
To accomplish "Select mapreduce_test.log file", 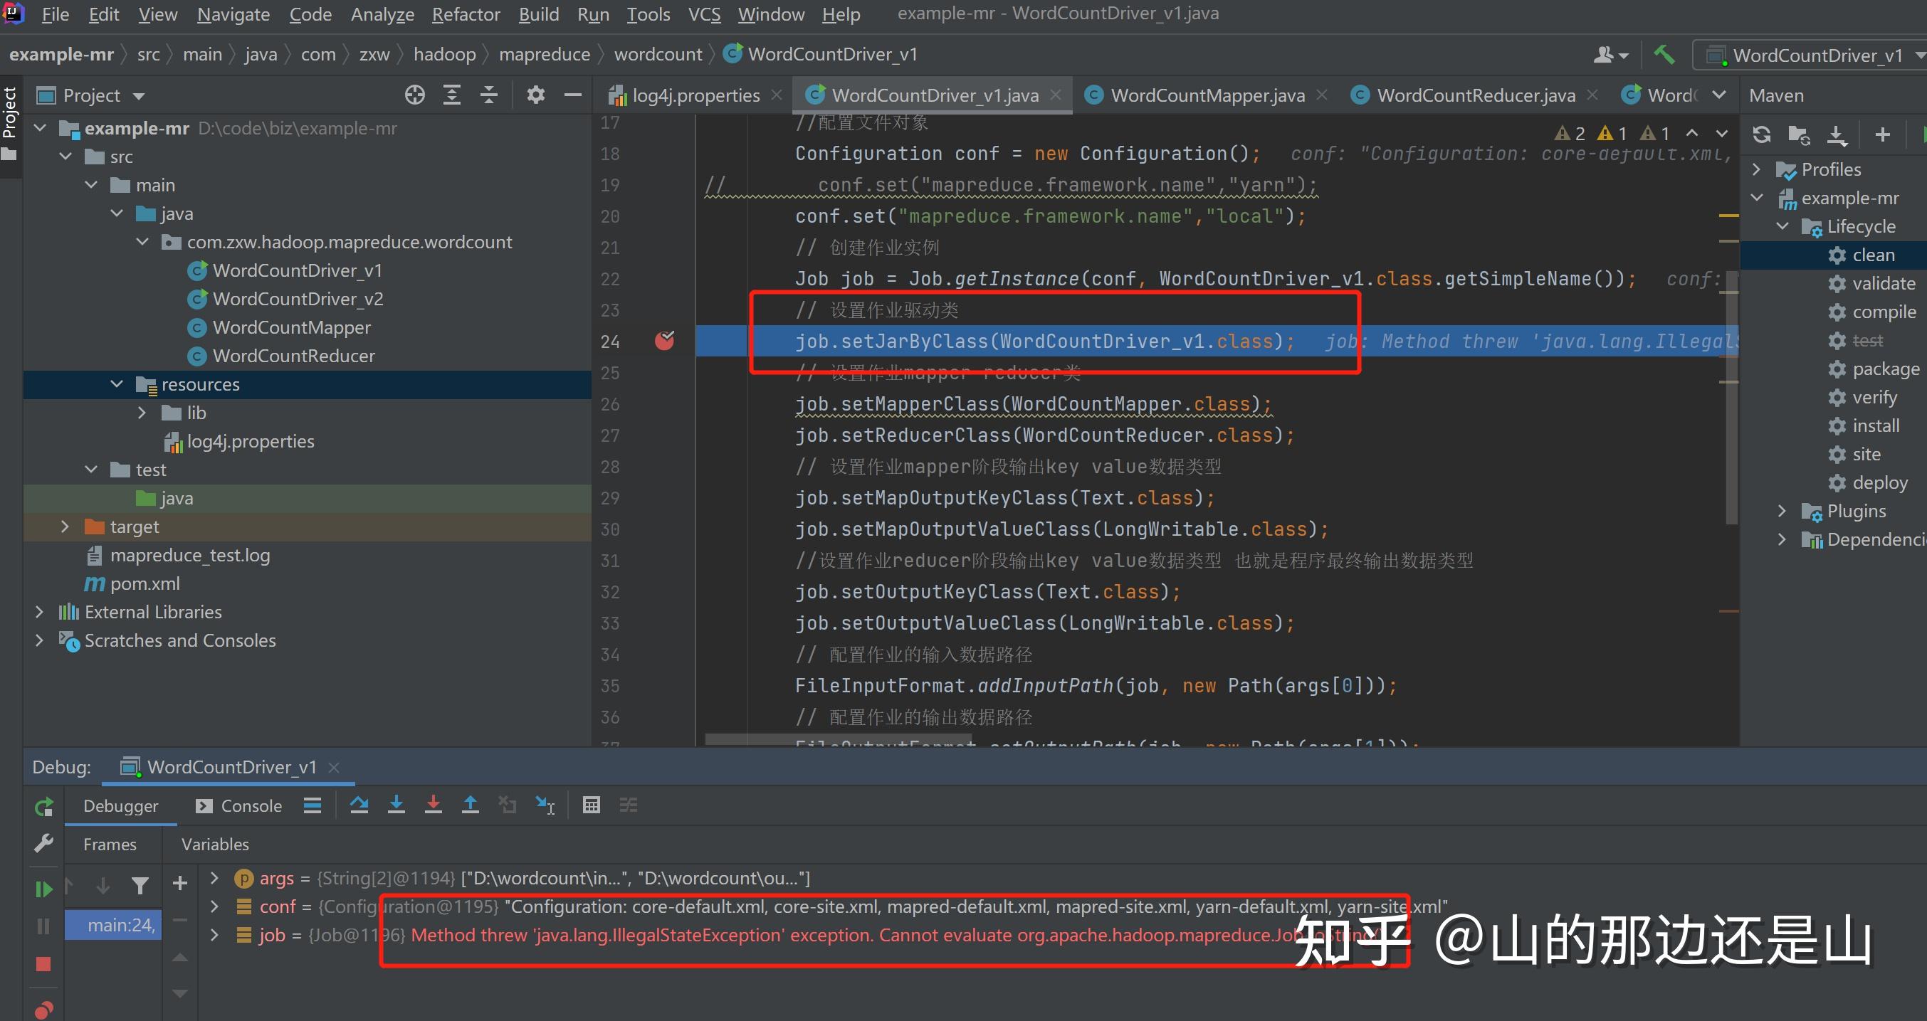I will 190,556.
